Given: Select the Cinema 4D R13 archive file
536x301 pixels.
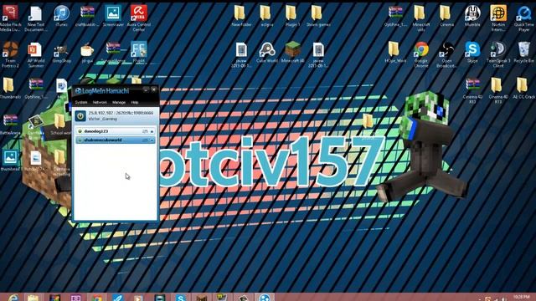Looking at the screenshot, I should 472,90.
